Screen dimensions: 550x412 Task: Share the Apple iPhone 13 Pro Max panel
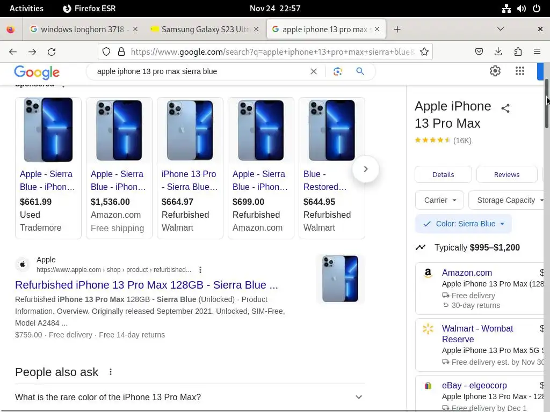(505, 108)
